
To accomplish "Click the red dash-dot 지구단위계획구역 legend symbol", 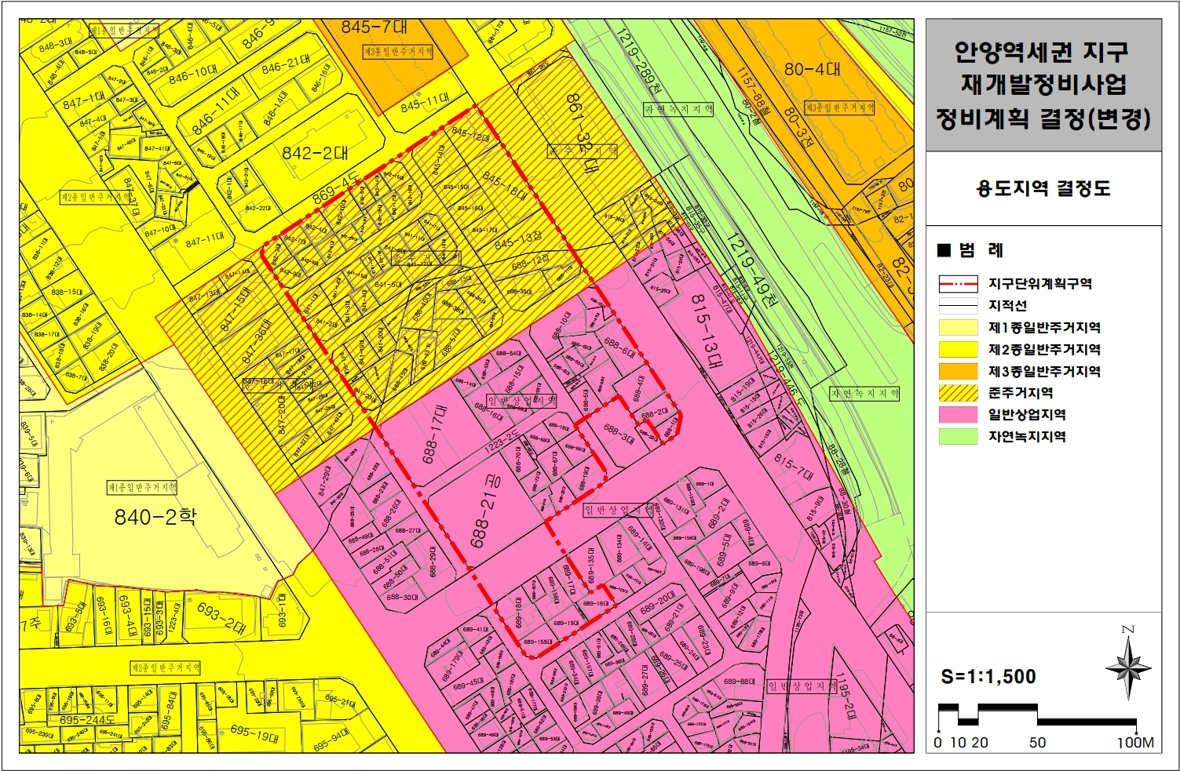I will pos(958,284).
